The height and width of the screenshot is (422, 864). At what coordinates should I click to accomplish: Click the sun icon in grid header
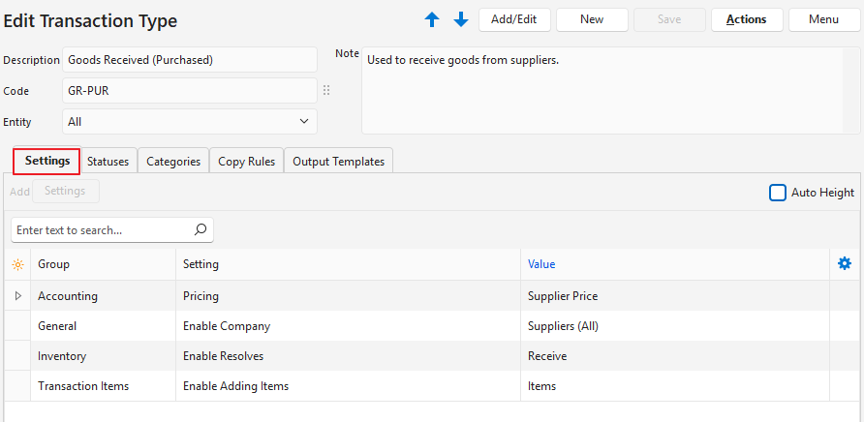click(17, 264)
